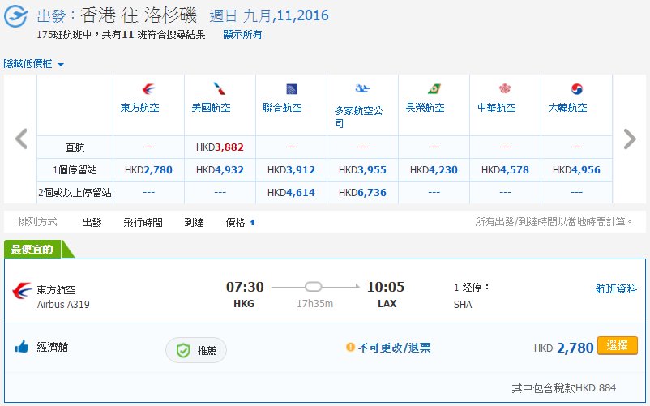Open the 航班資料 flight details link
Screen dimensions: 650x406
tap(616, 288)
